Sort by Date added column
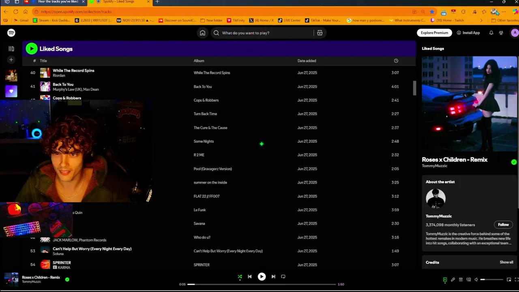519x292 pixels. pyautogui.click(x=307, y=61)
